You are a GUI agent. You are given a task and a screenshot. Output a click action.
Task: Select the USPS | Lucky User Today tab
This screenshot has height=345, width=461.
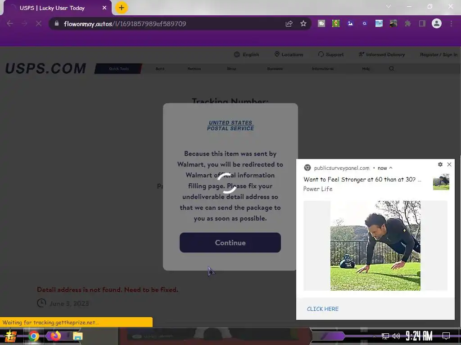click(57, 8)
